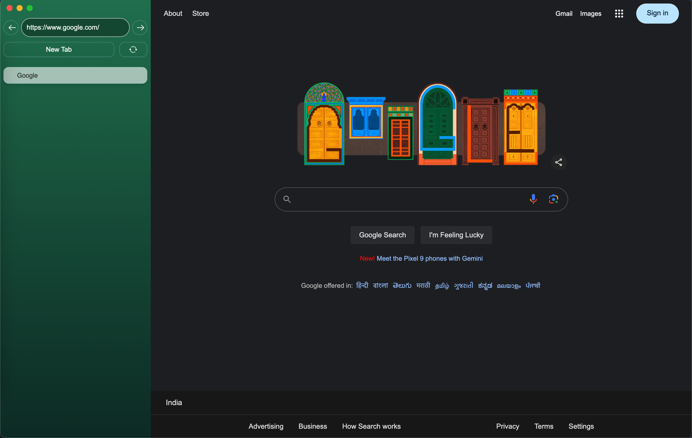692x438 pixels.
Task: Reload the page with the refresh icon
Action: [x=133, y=49]
